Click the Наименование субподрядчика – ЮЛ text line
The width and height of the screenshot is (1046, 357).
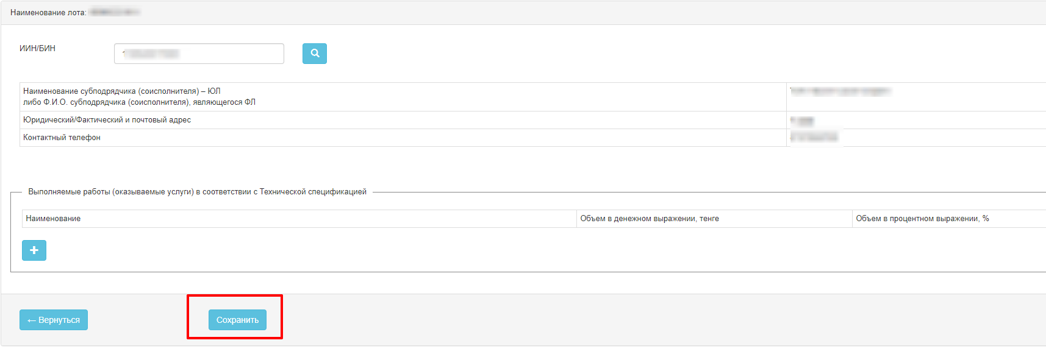point(122,91)
